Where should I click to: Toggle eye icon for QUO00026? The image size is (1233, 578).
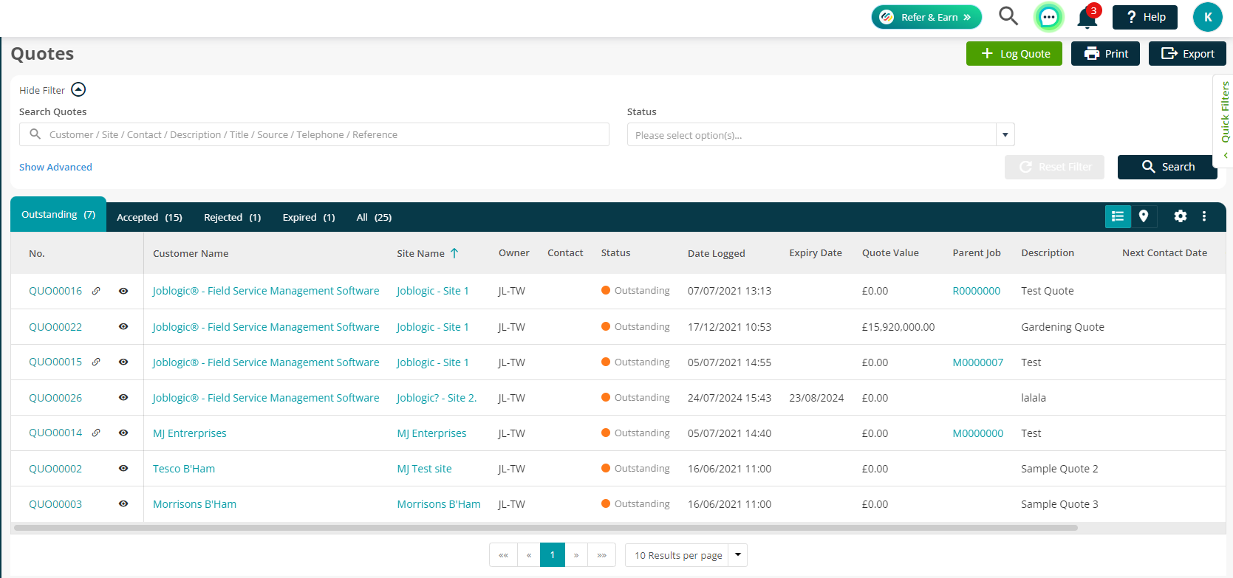(x=123, y=397)
